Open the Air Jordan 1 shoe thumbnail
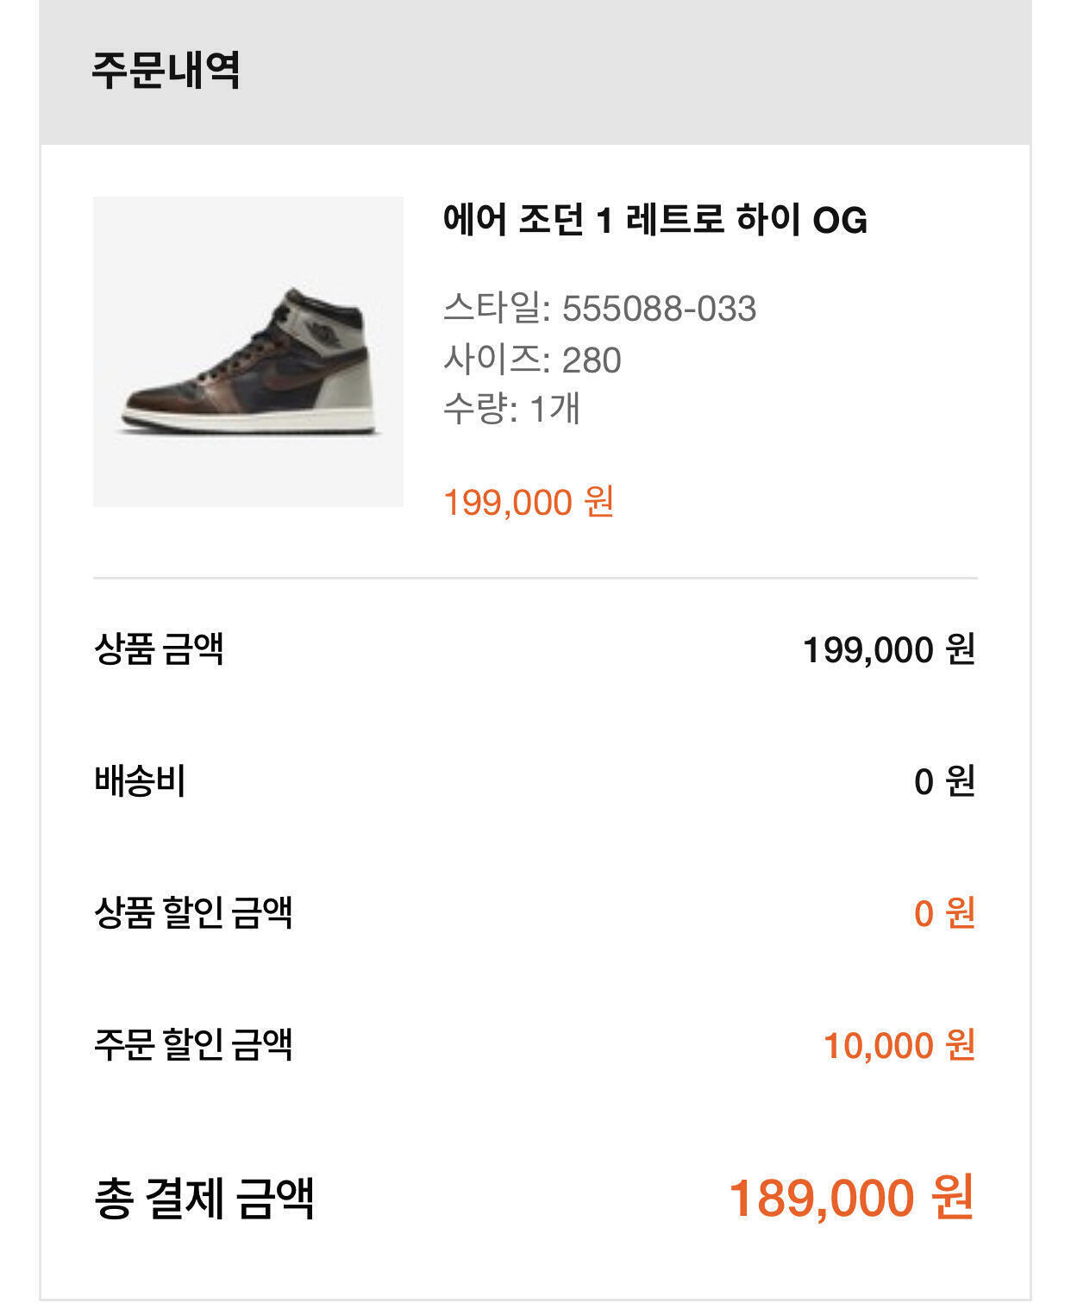The width and height of the screenshot is (1071, 1309). tap(248, 352)
